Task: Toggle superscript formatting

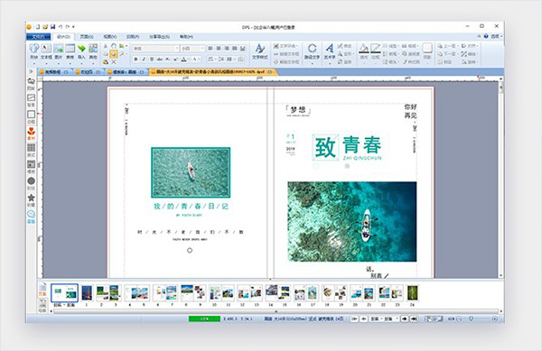Action: [x=175, y=60]
